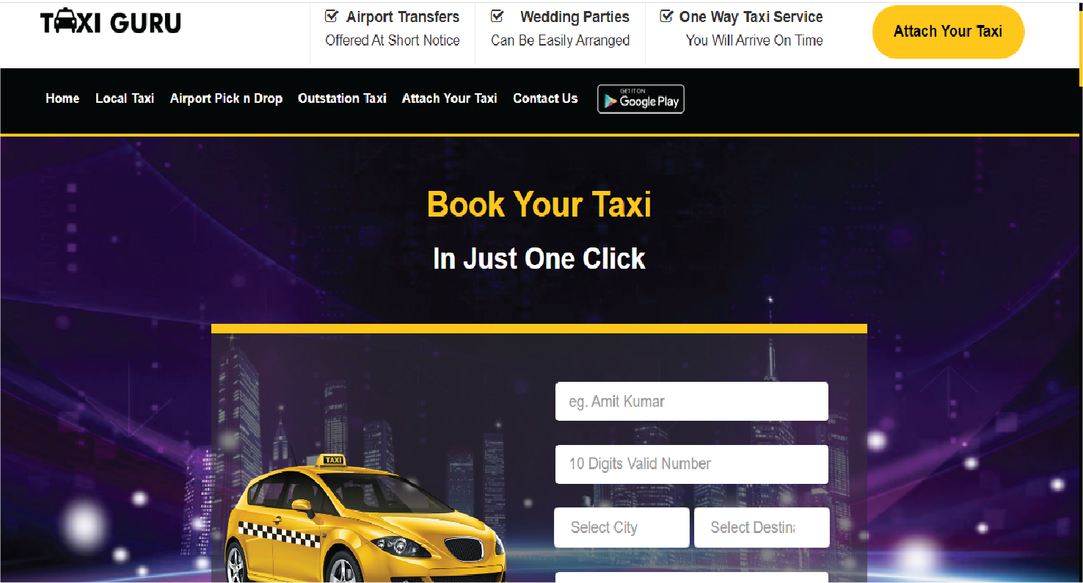Click the Taxi Guru logo
The image size is (1083, 583).
pyautogui.click(x=111, y=22)
